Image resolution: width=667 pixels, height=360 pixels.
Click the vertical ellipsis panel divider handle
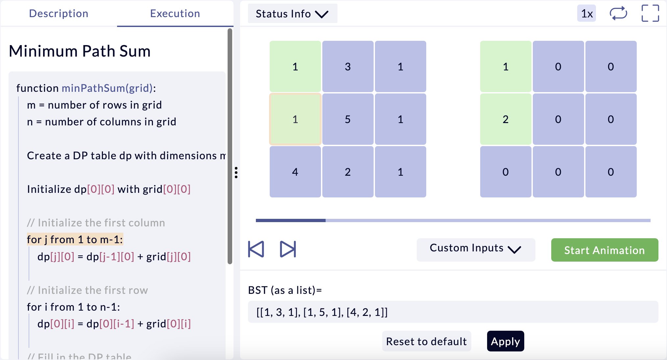pyautogui.click(x=236, y=172)
